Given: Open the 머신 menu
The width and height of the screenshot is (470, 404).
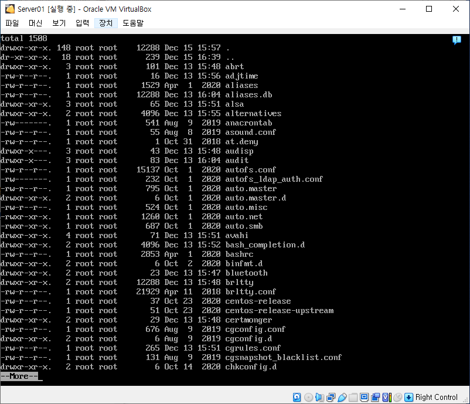Looking at the screenshot, I should pos(35,23).
